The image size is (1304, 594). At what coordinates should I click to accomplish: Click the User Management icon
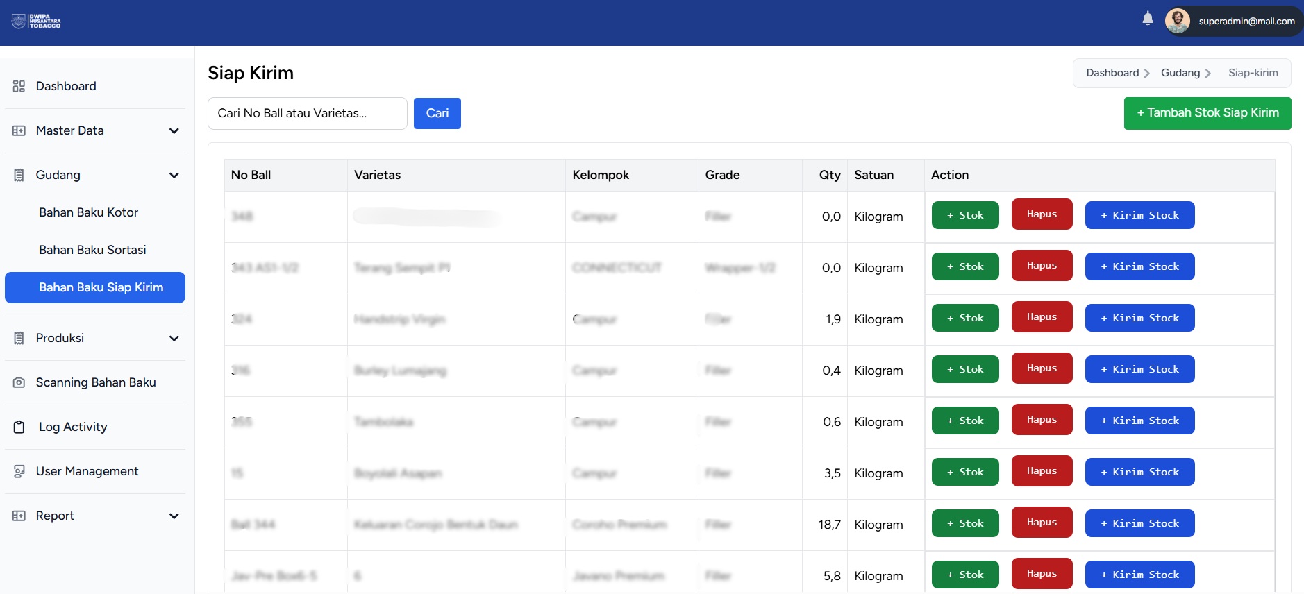click(x=19, y=471)
